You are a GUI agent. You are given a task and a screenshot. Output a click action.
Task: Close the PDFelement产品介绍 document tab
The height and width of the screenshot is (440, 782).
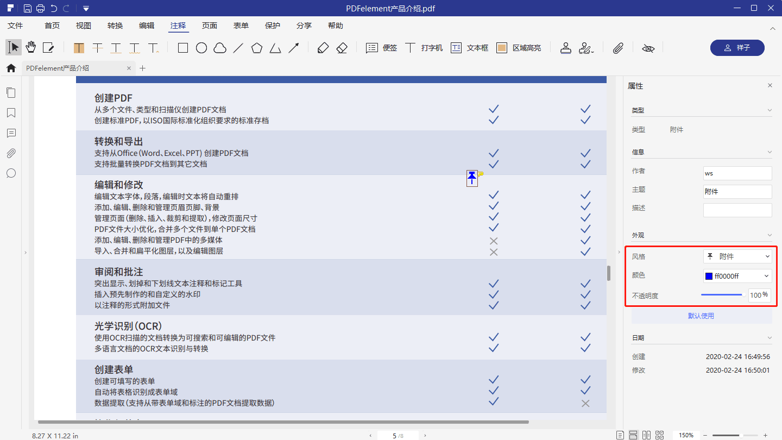[129, 68]
